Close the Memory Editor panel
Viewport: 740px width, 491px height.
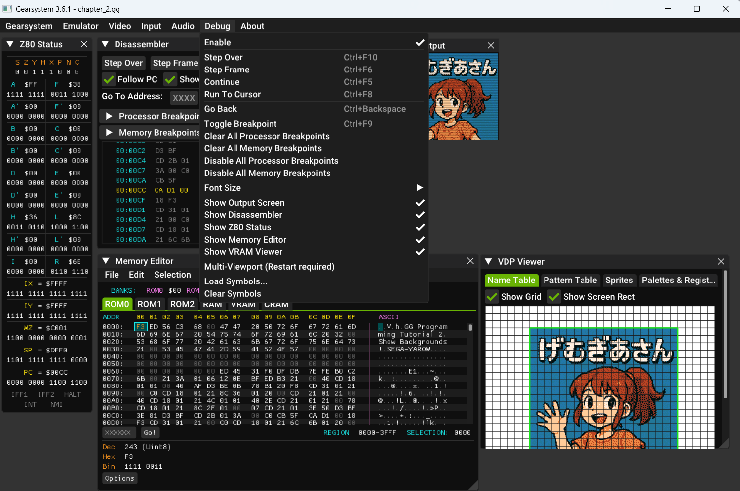point(470,261)
